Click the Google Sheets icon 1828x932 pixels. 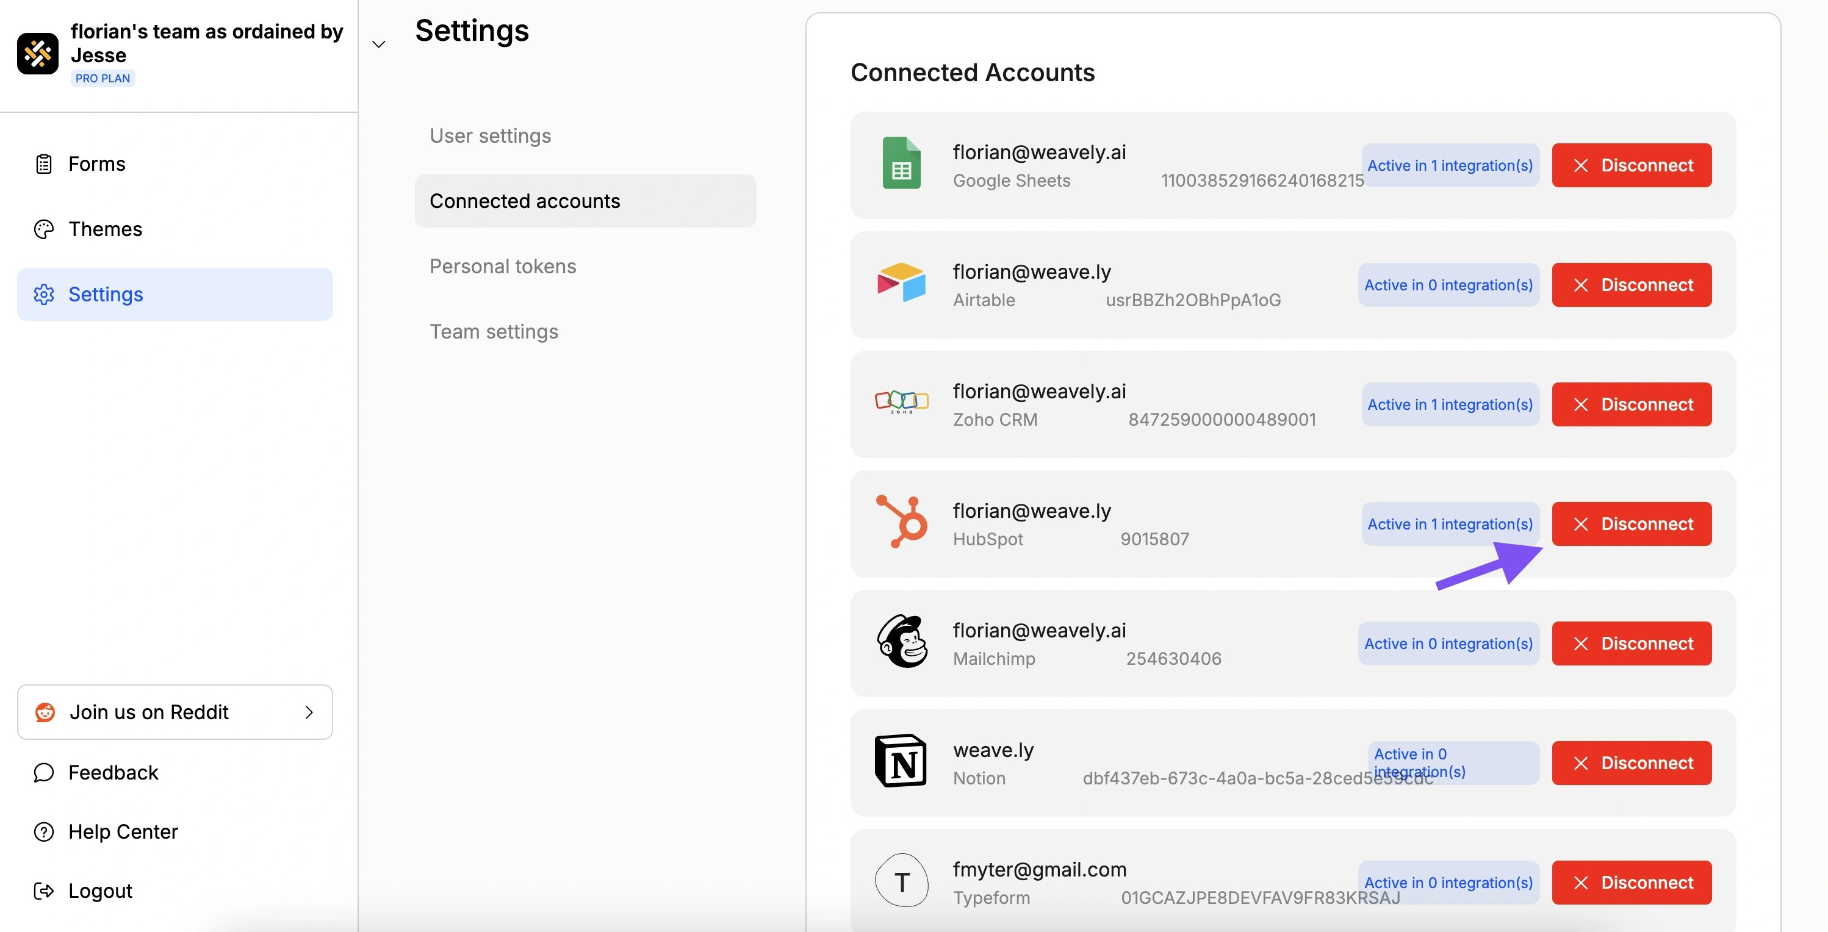click(x=901, y=165)
